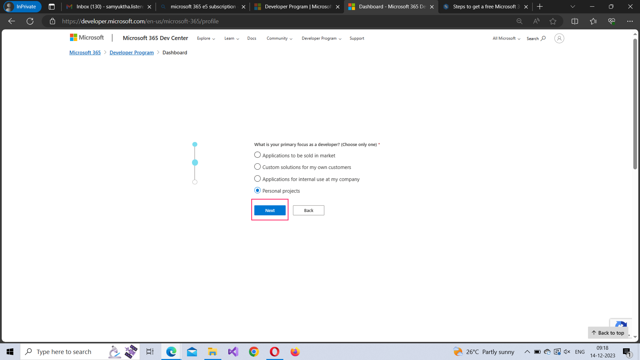The image size is (640, 360).
Task: Click the page refresh icon
Action: click(x=30, y=21)
